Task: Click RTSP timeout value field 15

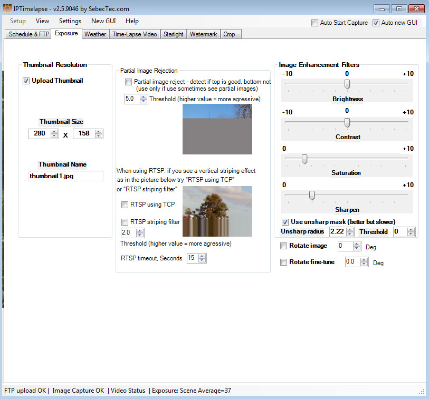Action: click(x=193, y=258)
